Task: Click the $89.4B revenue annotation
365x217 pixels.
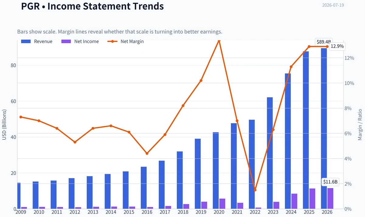Action: [x=324, y=42]
